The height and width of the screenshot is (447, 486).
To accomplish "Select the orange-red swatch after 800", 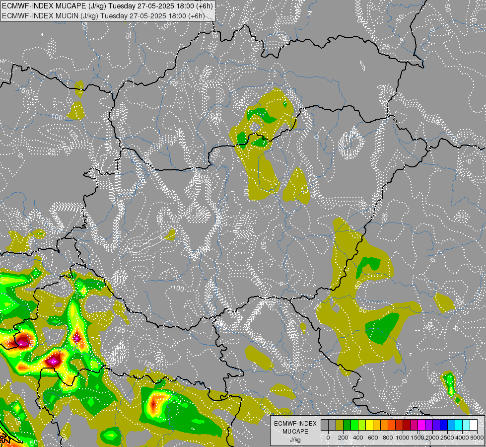I will 392,425.
